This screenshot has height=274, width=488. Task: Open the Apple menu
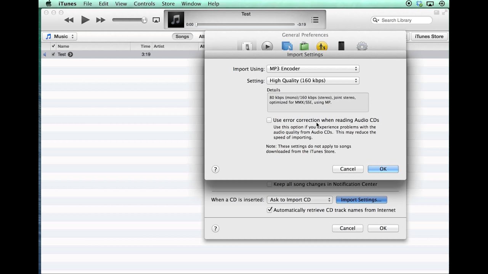(48, 4)
